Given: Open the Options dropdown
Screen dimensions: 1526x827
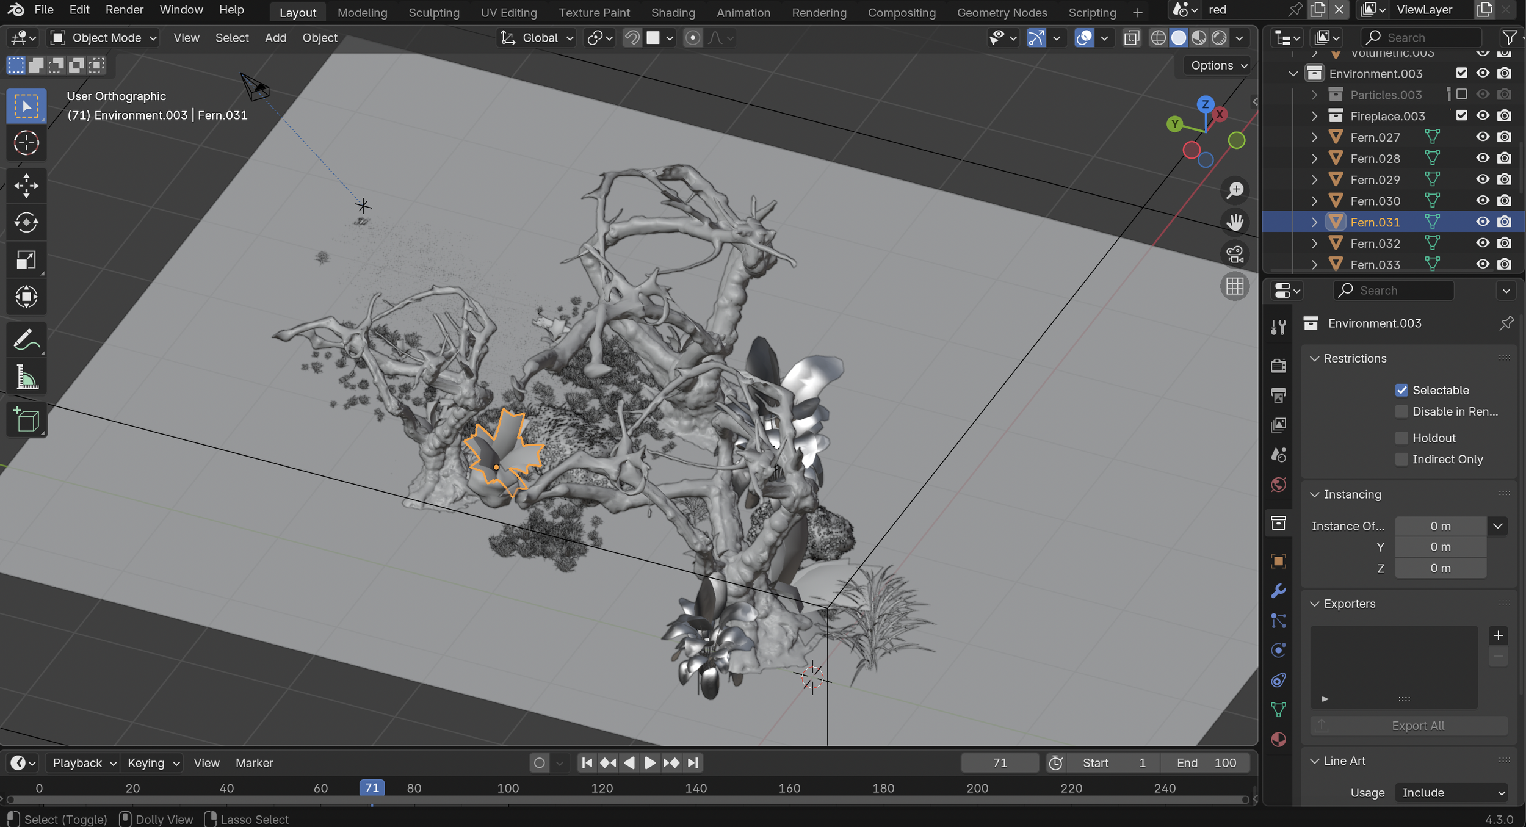Looking at the screenshot, I should pos(1218,65).
